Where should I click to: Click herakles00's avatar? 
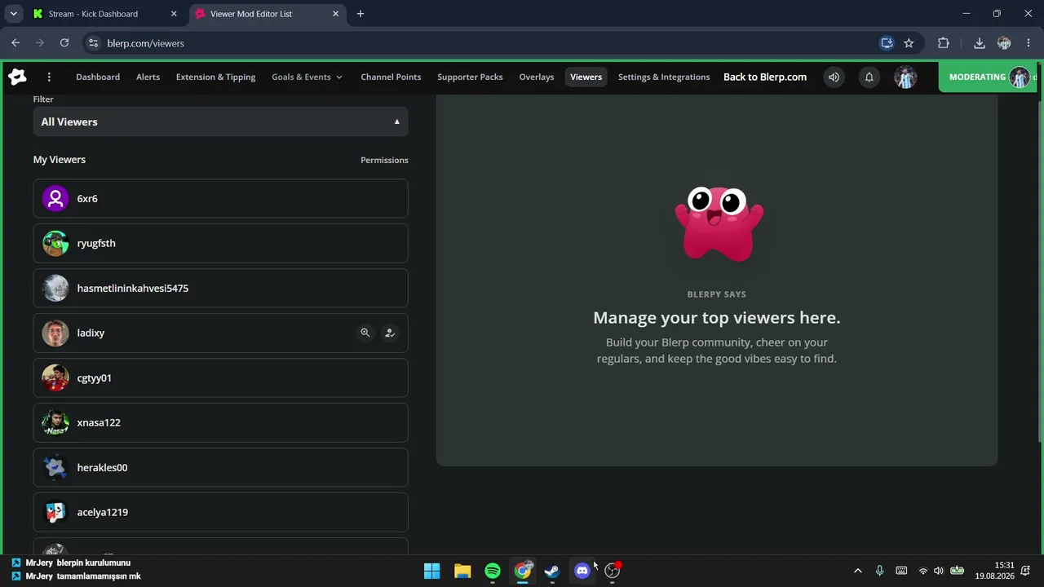[x=55, y=467]
